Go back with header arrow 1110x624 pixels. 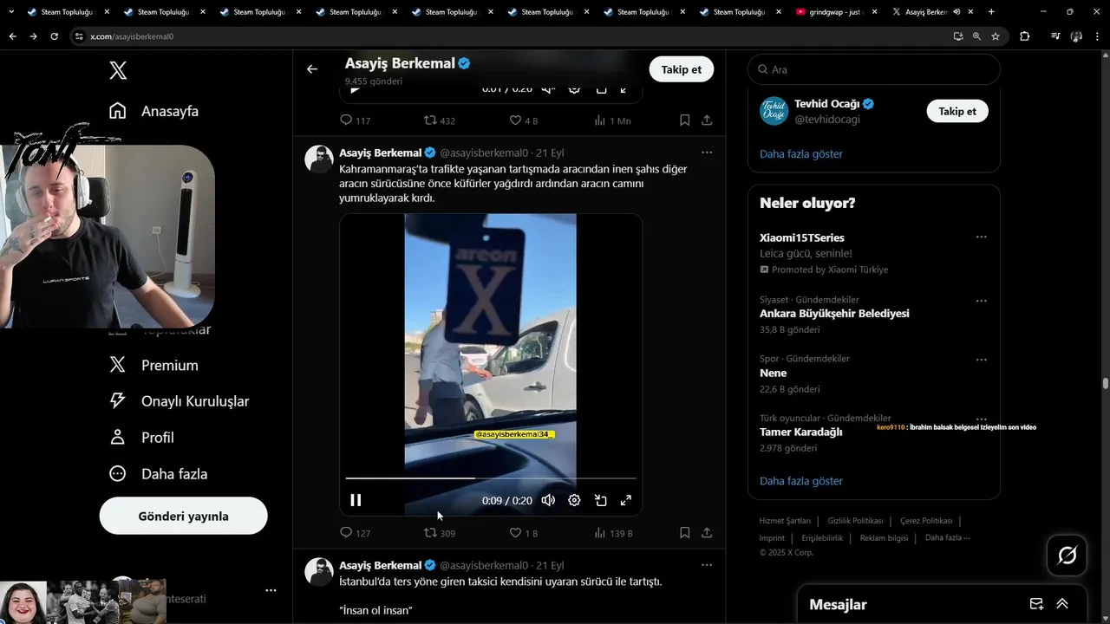point(312,69)
